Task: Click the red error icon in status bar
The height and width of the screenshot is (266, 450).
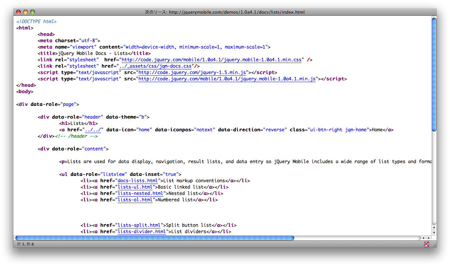Action: point(426,244)
